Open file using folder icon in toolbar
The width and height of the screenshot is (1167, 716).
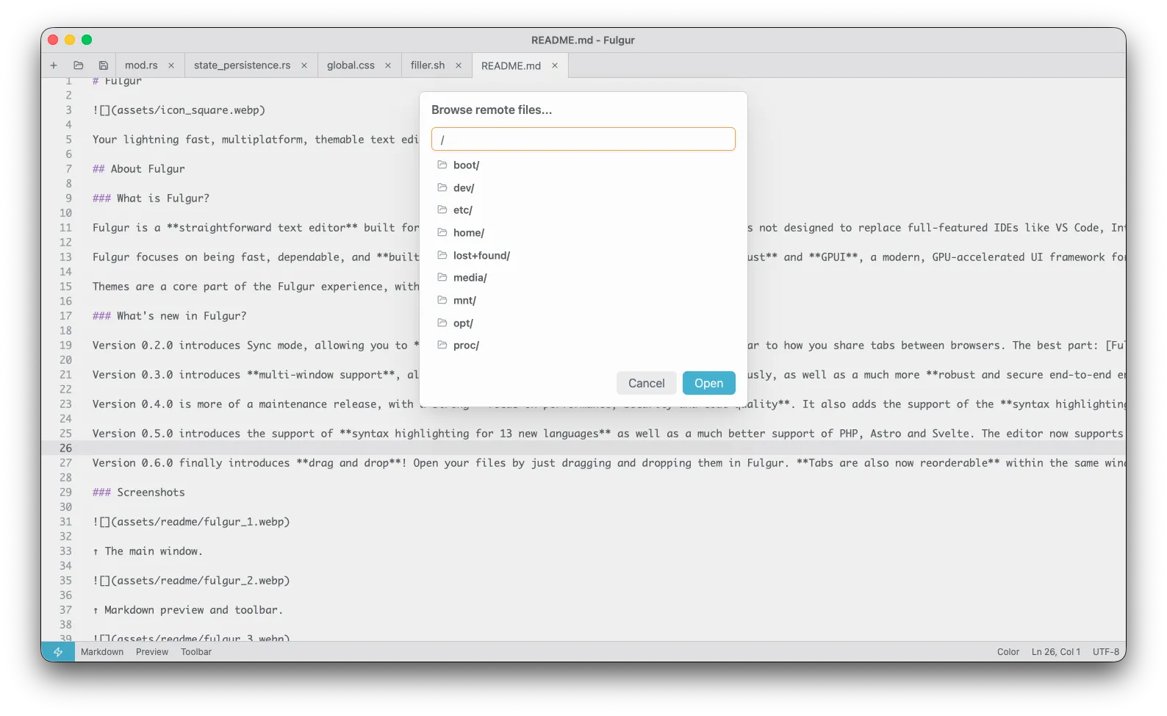click(x=79, y=65)
